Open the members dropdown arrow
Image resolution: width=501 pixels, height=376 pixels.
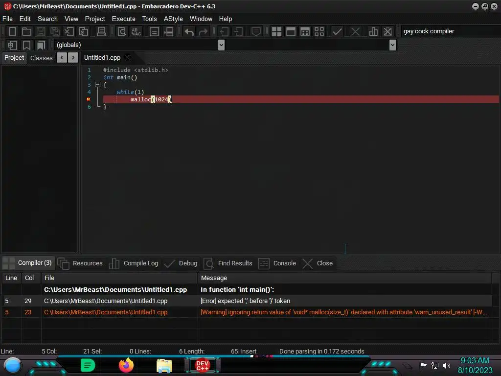coord(393,45)
